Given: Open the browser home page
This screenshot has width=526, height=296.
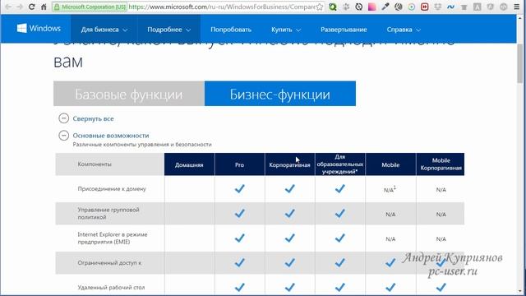Looking at the screenshot, I should click(x=44, y=7).
